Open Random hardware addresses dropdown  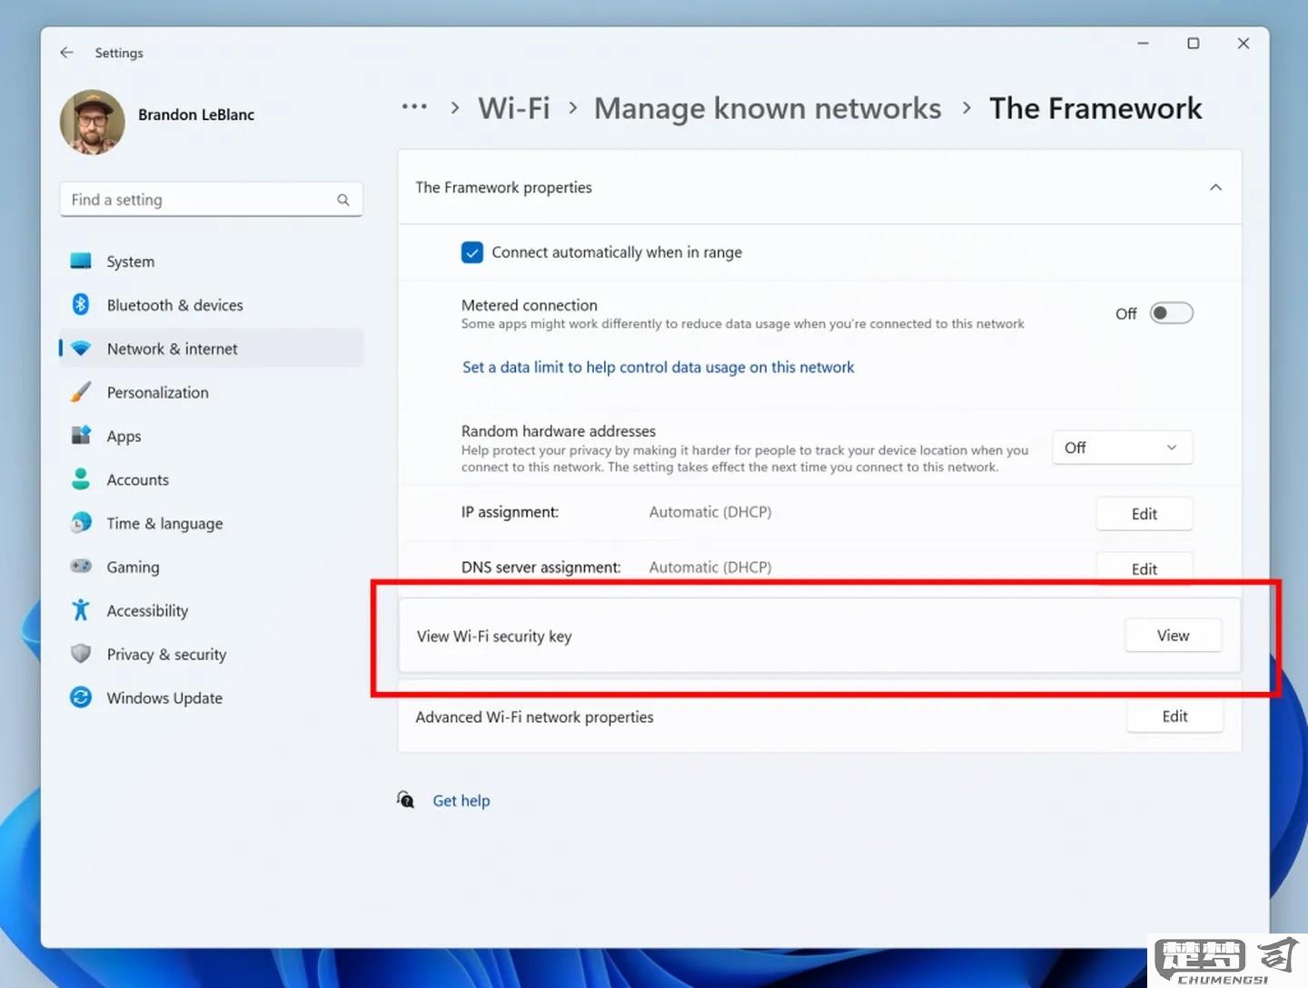tap(1122, 448)
